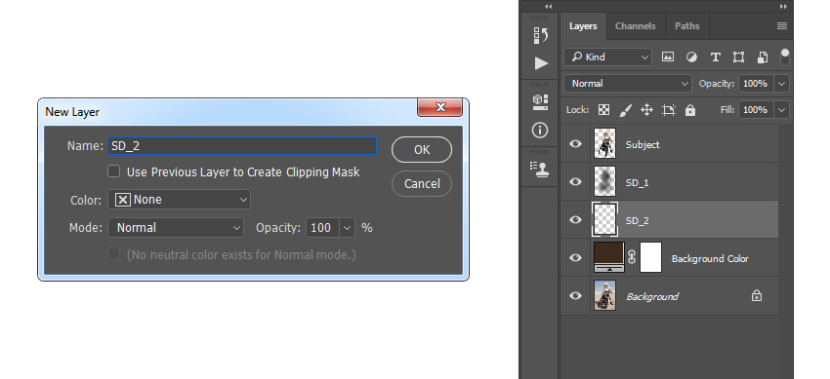The height and width of the screenshot is (379, 830).
Task: Confirm New Layer with OK
Action: click(x=422, y=150)
